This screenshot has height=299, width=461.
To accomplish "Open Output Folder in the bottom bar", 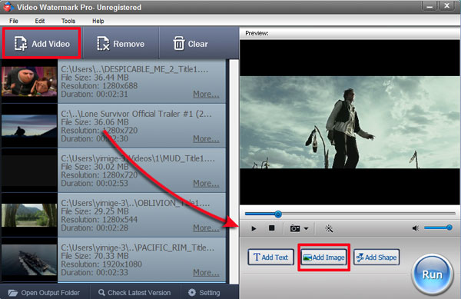I will [x=44, y=293].
